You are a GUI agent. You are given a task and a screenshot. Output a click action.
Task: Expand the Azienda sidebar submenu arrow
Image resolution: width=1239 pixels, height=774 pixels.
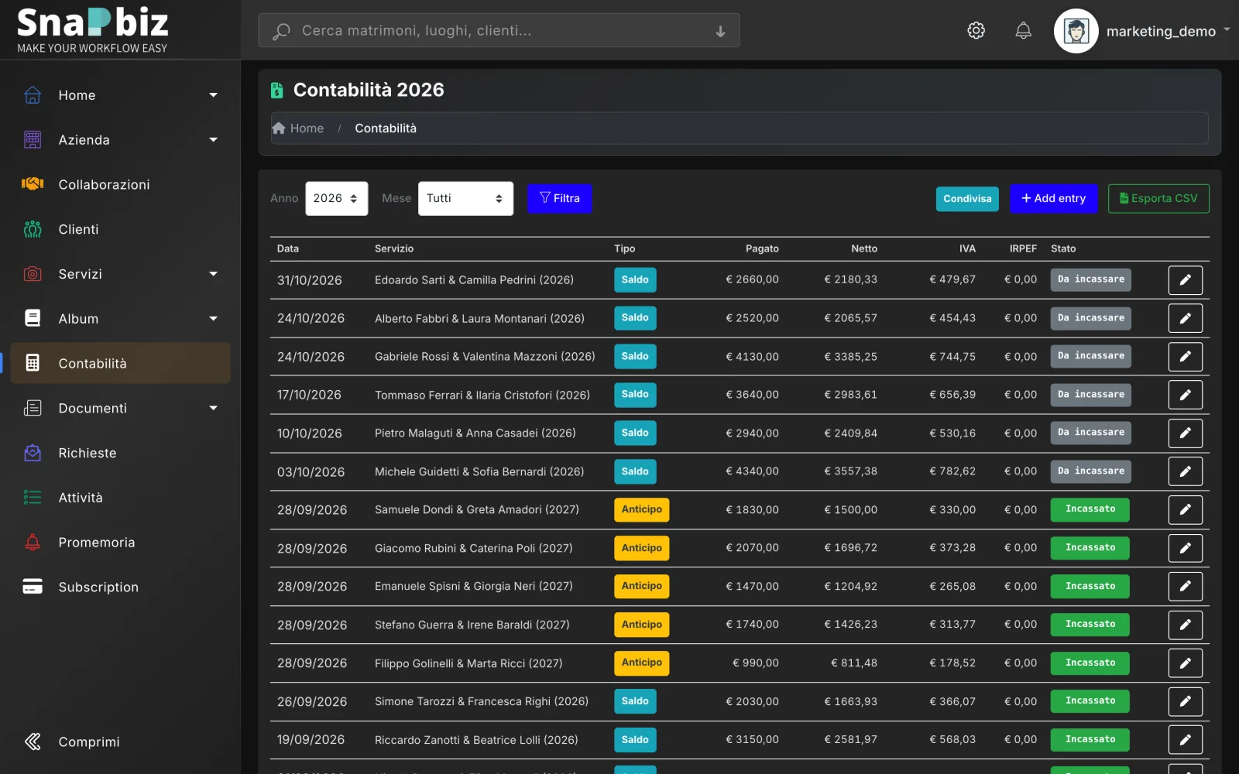pyautogui.click(x=214, y=140)
